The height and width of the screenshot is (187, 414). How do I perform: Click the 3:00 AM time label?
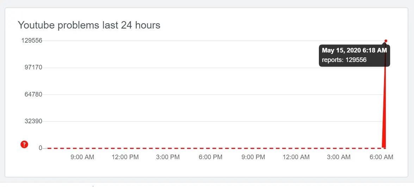(339, 157)
